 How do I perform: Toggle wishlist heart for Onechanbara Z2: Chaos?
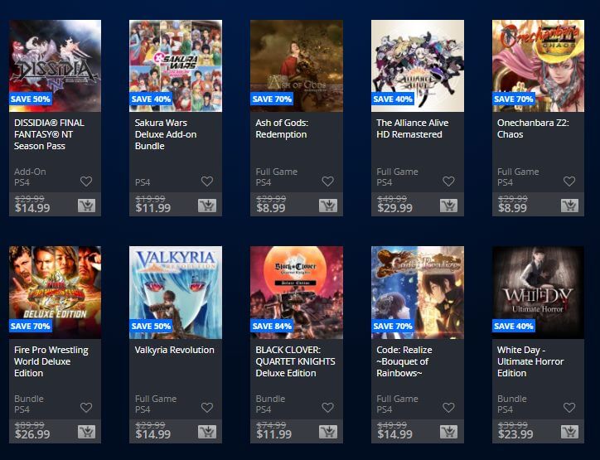[569, 182]
